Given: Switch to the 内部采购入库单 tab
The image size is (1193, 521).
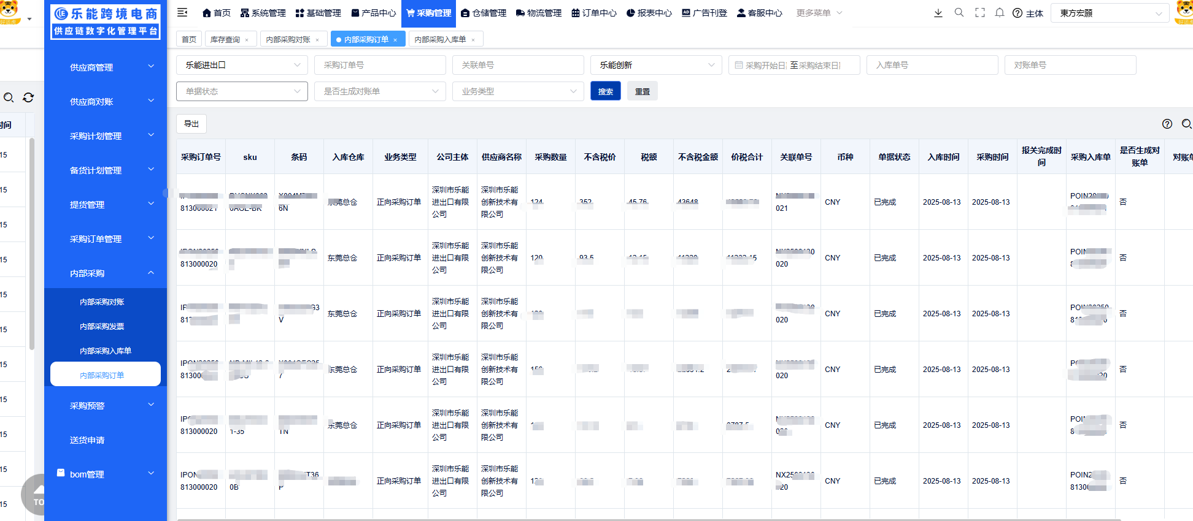Looking at the screenshot, I should pos(440,40).
